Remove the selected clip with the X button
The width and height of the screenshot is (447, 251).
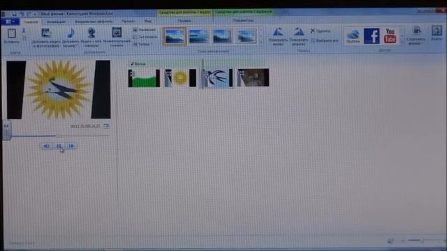(321, 31)
